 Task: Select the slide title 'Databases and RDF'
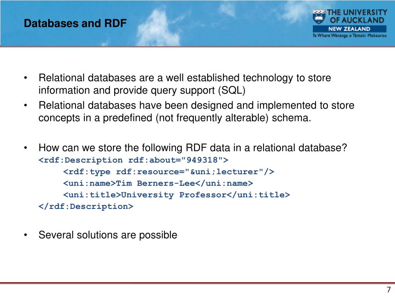tap(75, 24)
